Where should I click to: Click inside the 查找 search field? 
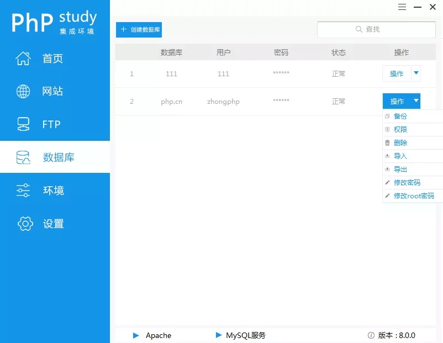click(x=381, y=29)
